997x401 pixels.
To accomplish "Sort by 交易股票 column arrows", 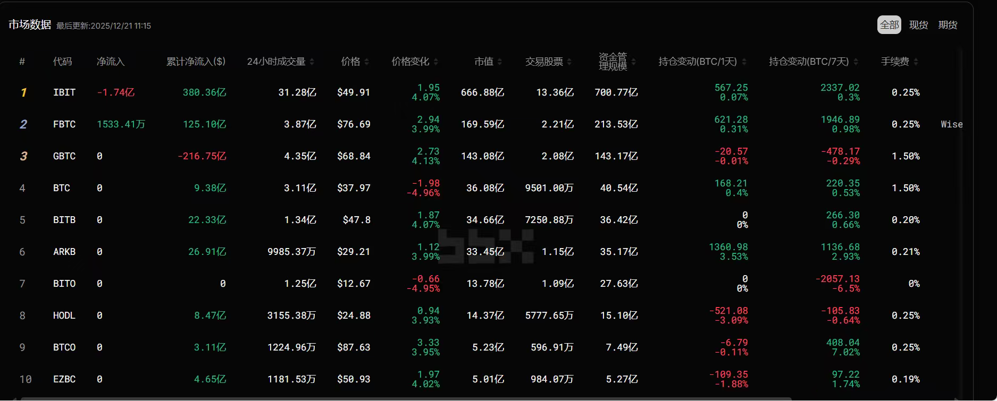I will tap(569, 62).
